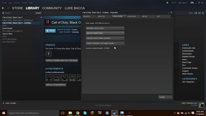Go to the STORE section

click(17, 8)
